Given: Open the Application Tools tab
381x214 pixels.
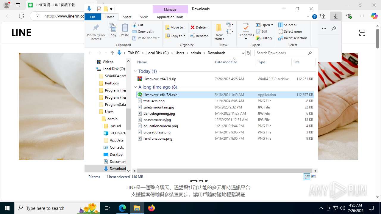Looking at the screenshot, I should click(170, 17).
